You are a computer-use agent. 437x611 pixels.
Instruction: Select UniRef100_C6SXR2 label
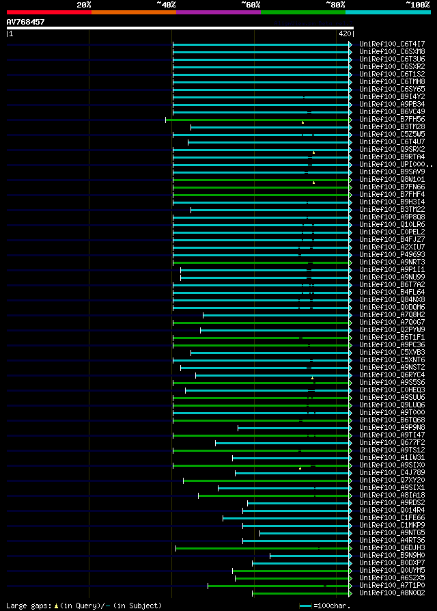pos(392,66)
